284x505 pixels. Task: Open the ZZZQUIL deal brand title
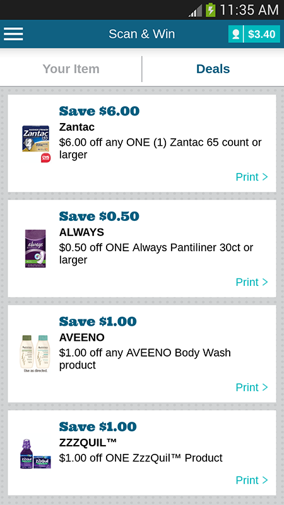88,443
